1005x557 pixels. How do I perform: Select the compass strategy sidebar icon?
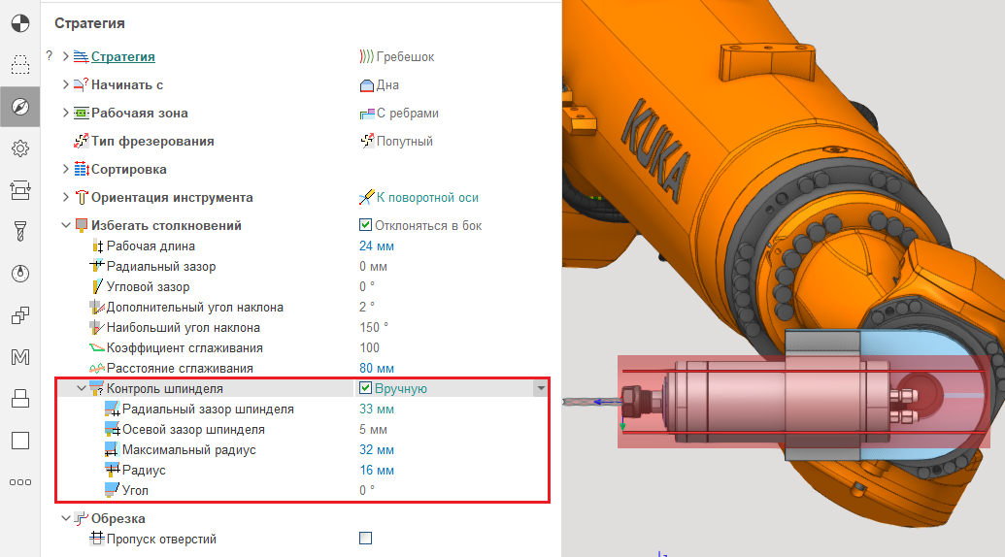coord(19,107)
